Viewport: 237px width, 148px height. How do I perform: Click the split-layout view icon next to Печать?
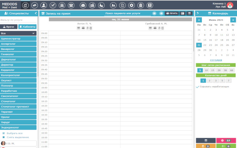coord(183,13)
